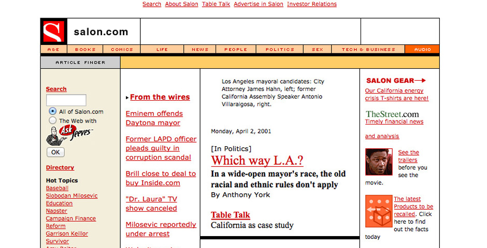Open the About Salon link

click(182, 4)
